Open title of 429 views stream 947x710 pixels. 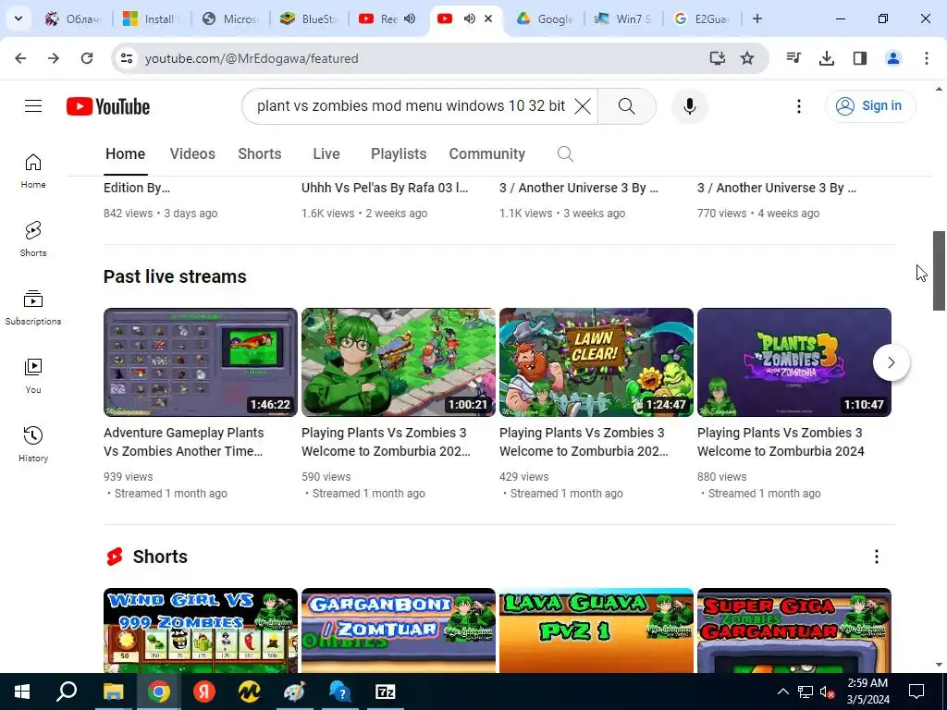584,442
